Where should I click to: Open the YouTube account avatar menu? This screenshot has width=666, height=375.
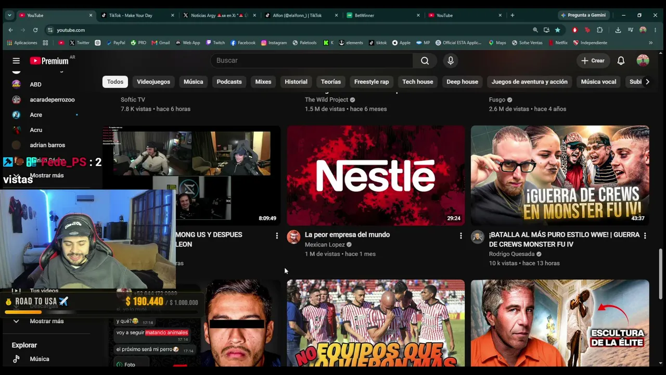(x=643, y=61)
